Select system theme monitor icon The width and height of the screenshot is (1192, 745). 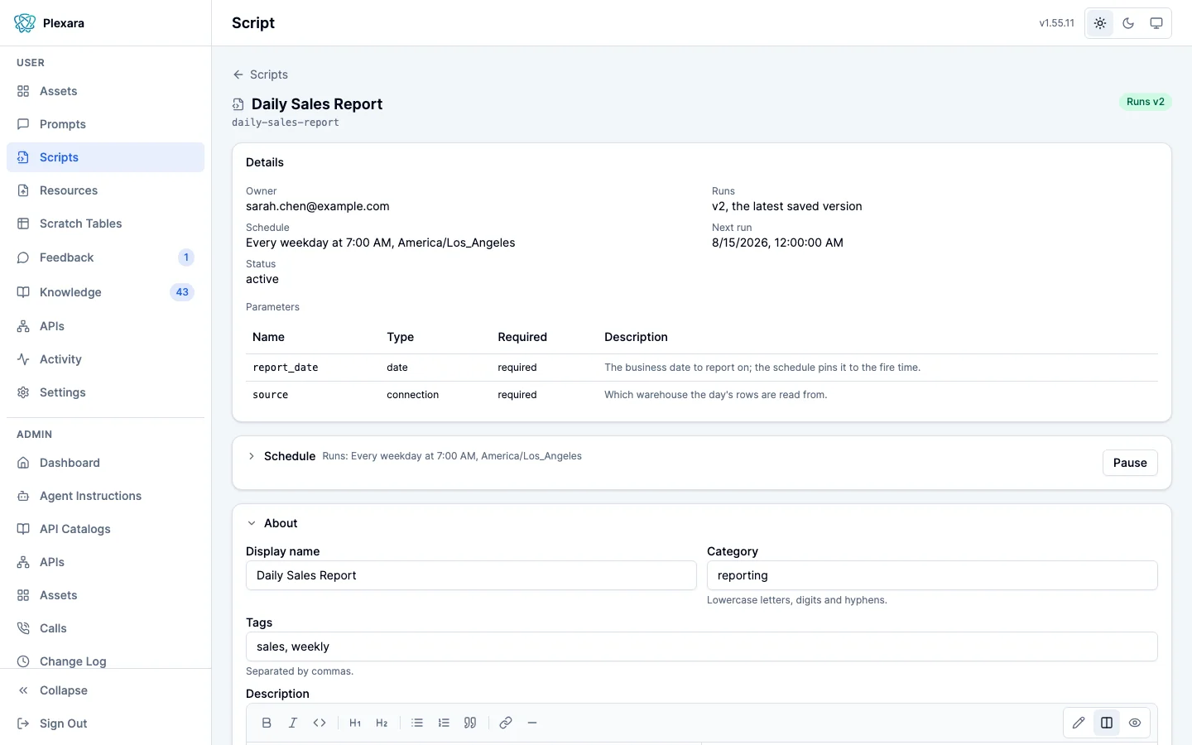(x=1156, y=23)
